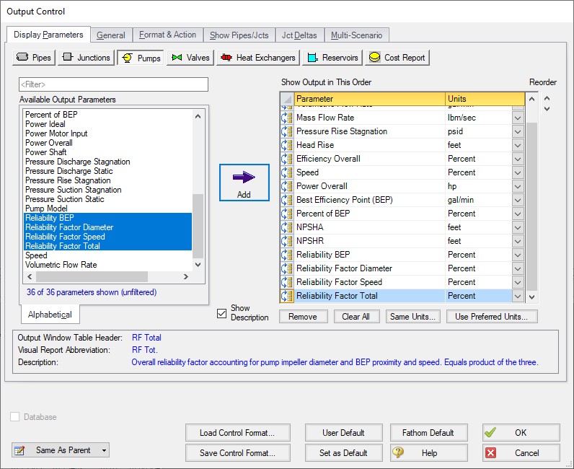The image size is (574, 469).
Task: Click row icon beside Head Rise
Action: click(287, 145)
